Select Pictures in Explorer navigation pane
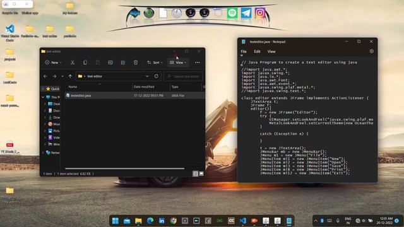 (54, 131)
